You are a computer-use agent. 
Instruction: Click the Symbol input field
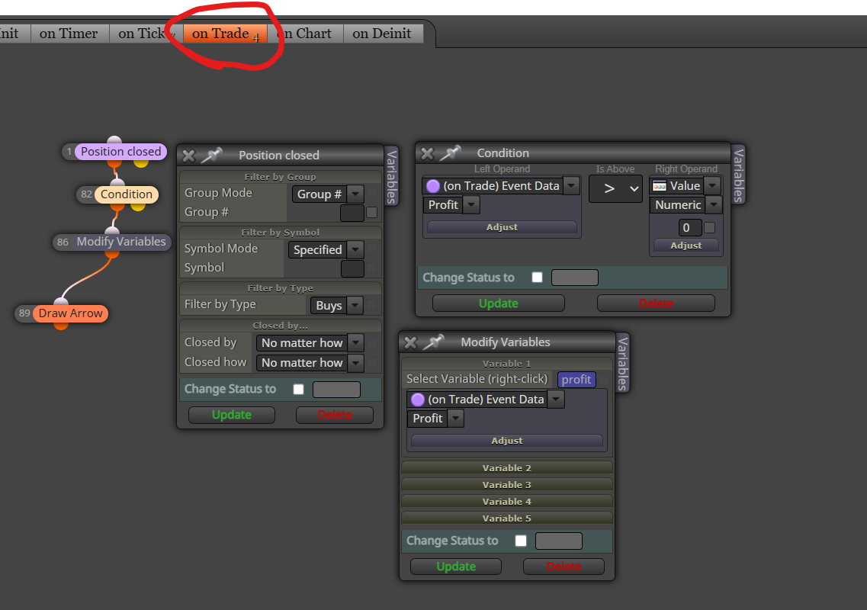coord(352,268)
